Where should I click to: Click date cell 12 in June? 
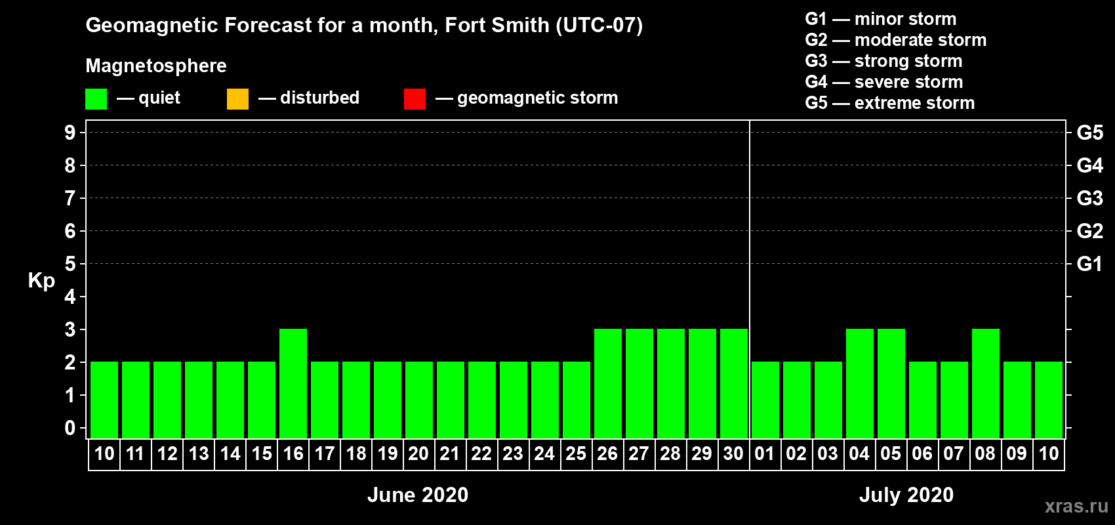click(167, 454)
